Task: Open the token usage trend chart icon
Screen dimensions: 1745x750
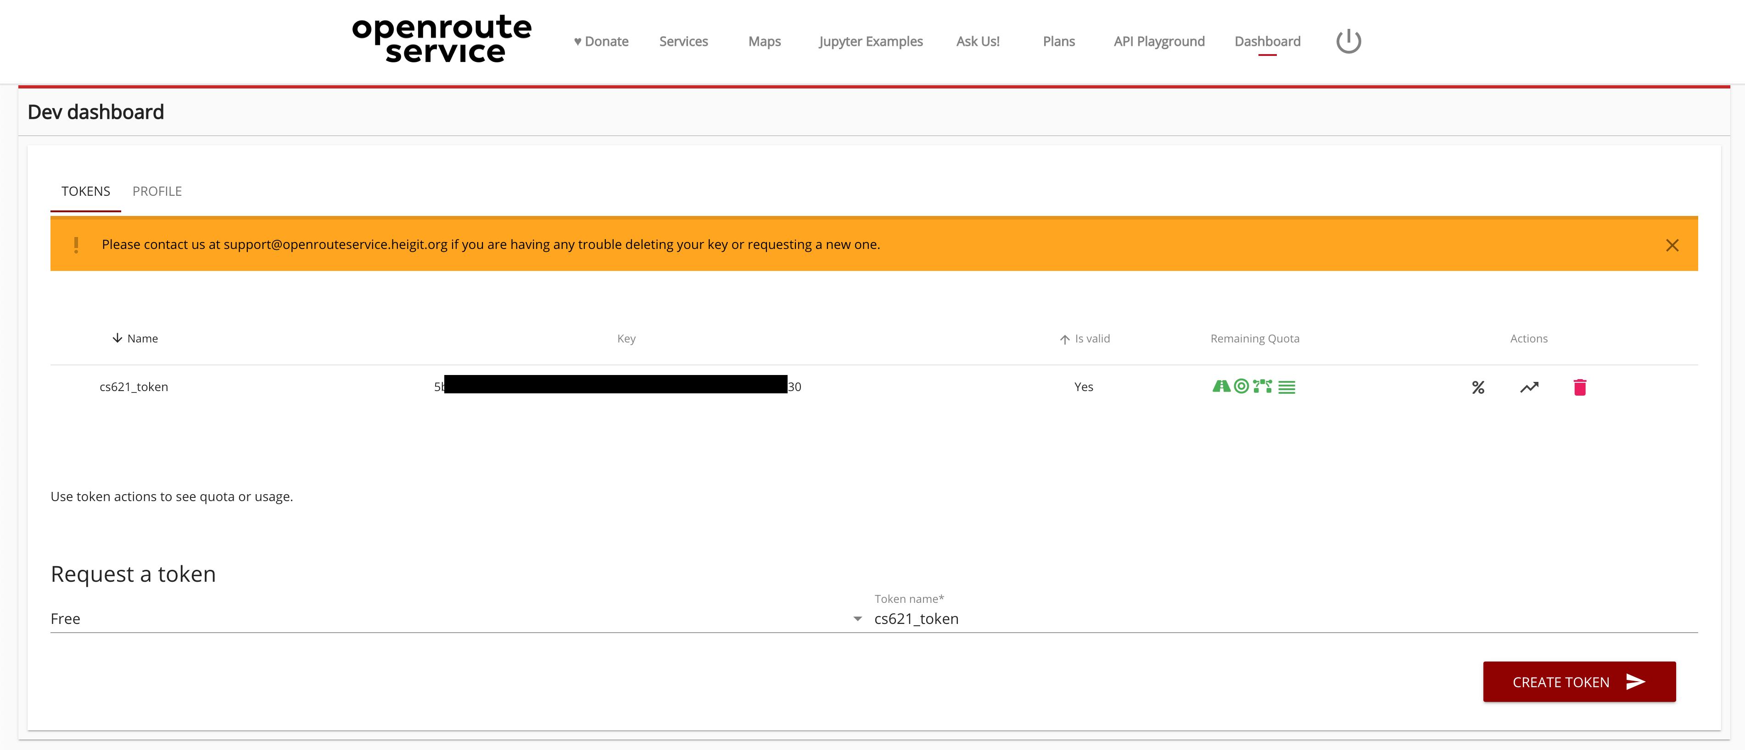Action: coord(1529,387)
